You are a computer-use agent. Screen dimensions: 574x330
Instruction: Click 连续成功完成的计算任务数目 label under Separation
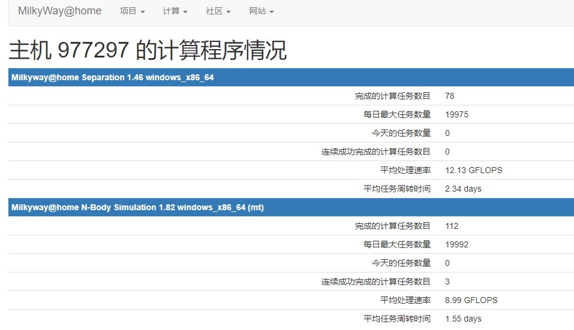pos(375,152)
